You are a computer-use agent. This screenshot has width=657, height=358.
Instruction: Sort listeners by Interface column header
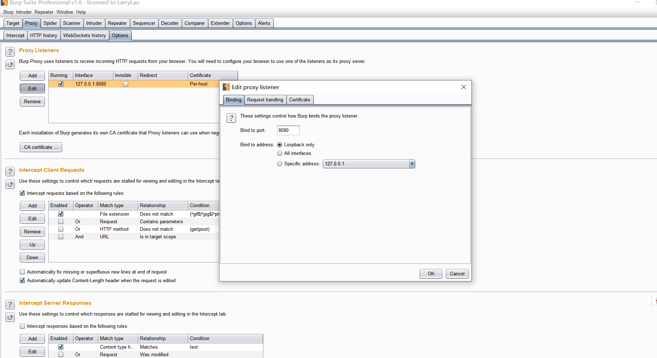tap(93, 75)
